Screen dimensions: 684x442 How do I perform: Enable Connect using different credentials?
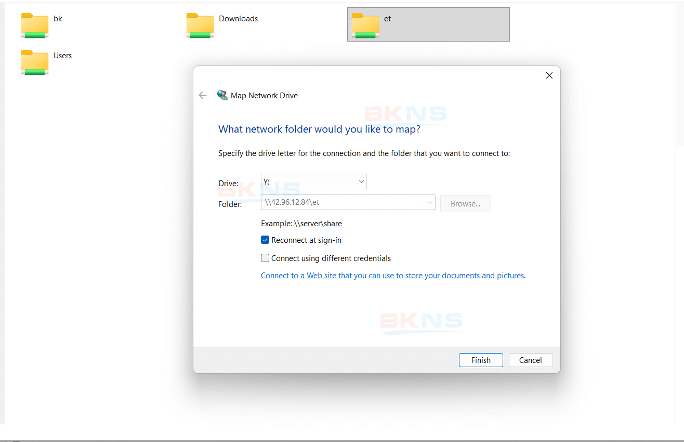265,258
